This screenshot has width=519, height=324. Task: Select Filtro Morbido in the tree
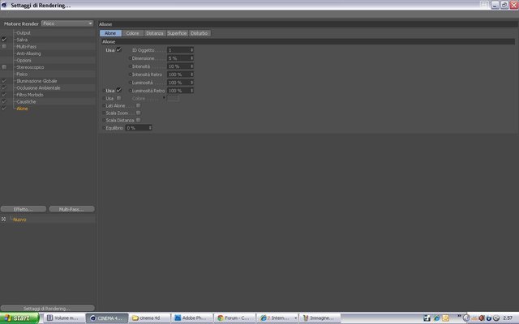click(x=30, y=95)
